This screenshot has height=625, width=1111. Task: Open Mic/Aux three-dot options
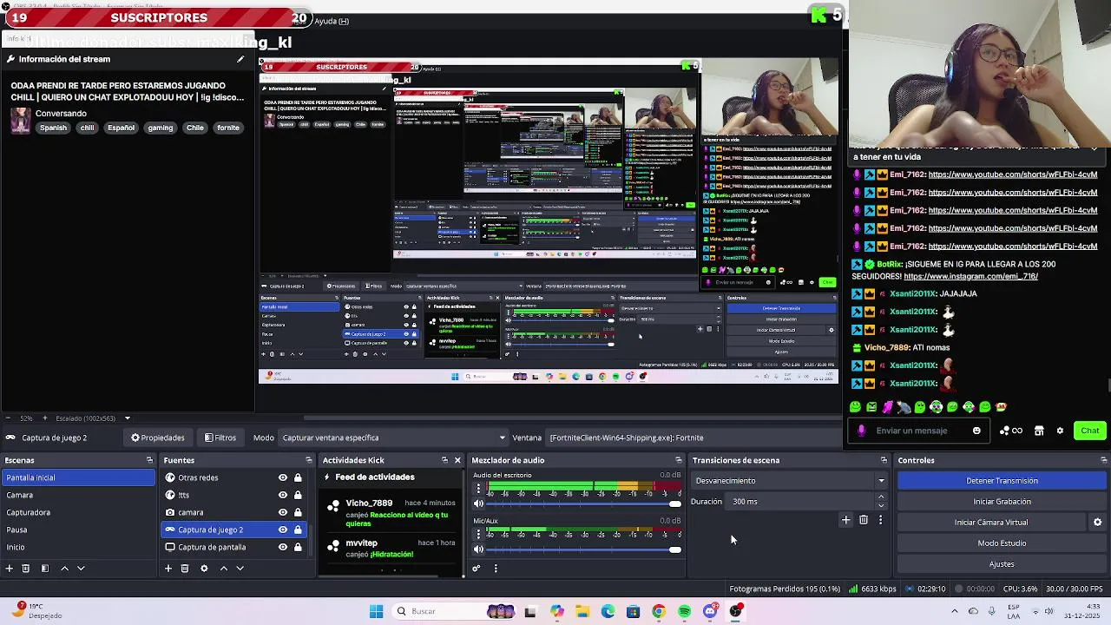tap(478, 534)
